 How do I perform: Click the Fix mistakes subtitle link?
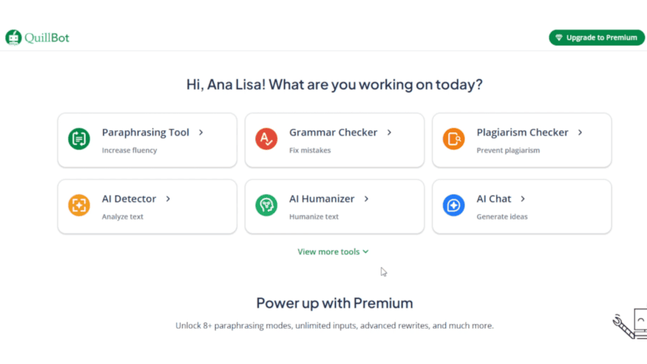(x=310, y=150)
